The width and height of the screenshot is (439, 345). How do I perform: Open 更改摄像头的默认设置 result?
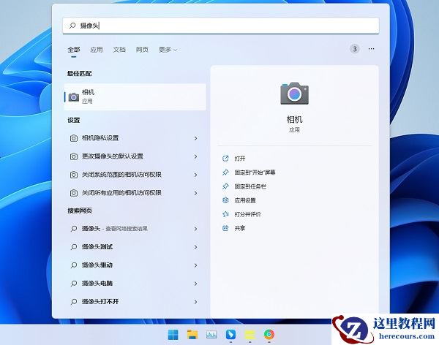point(135,156)
